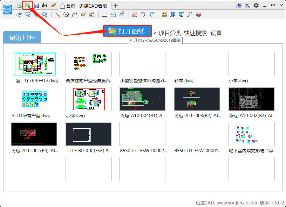Screen dimensions: 286x207
Task: Click the 3D cube view icon
Action: click(173, 14)
